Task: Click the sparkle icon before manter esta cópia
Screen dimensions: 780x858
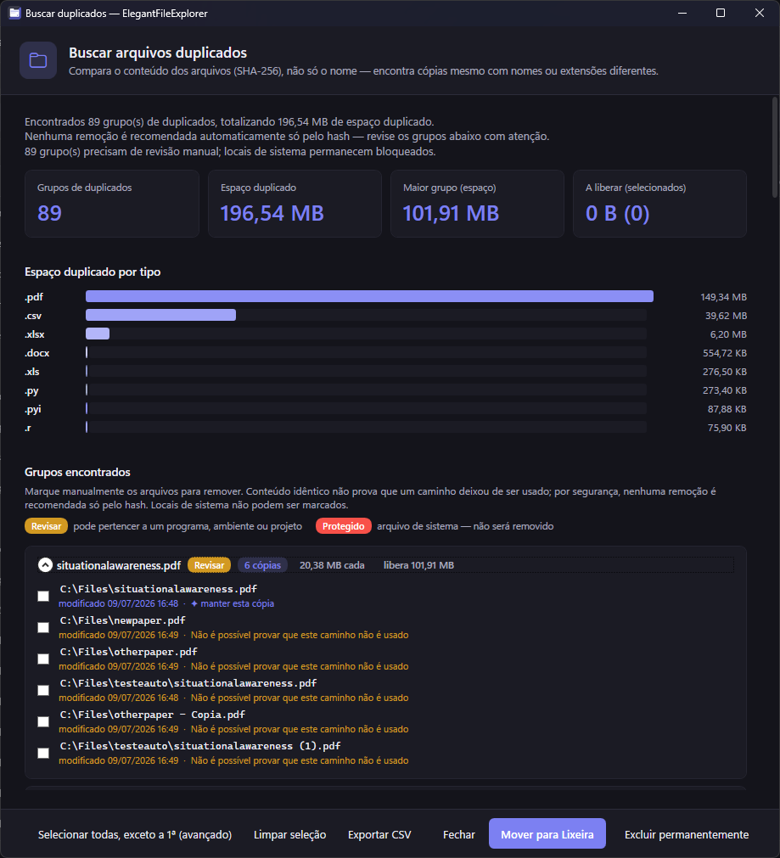Action: pyautogui.click(x=194, y=603)
